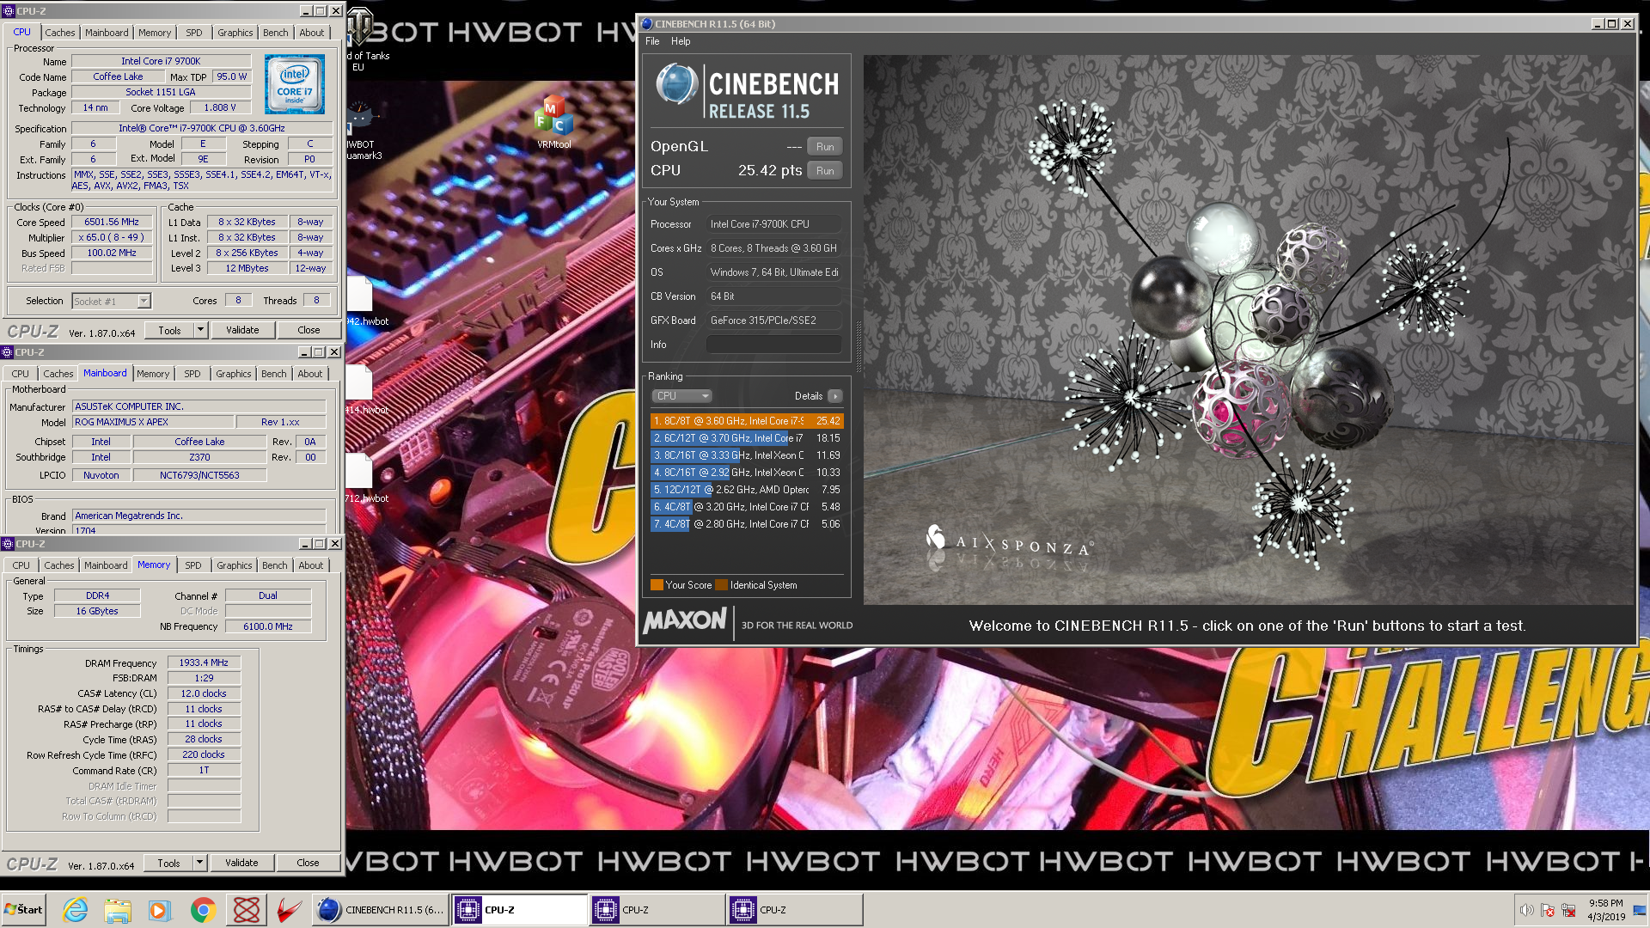Click top CPU-Z window title icon

[9, 11]
